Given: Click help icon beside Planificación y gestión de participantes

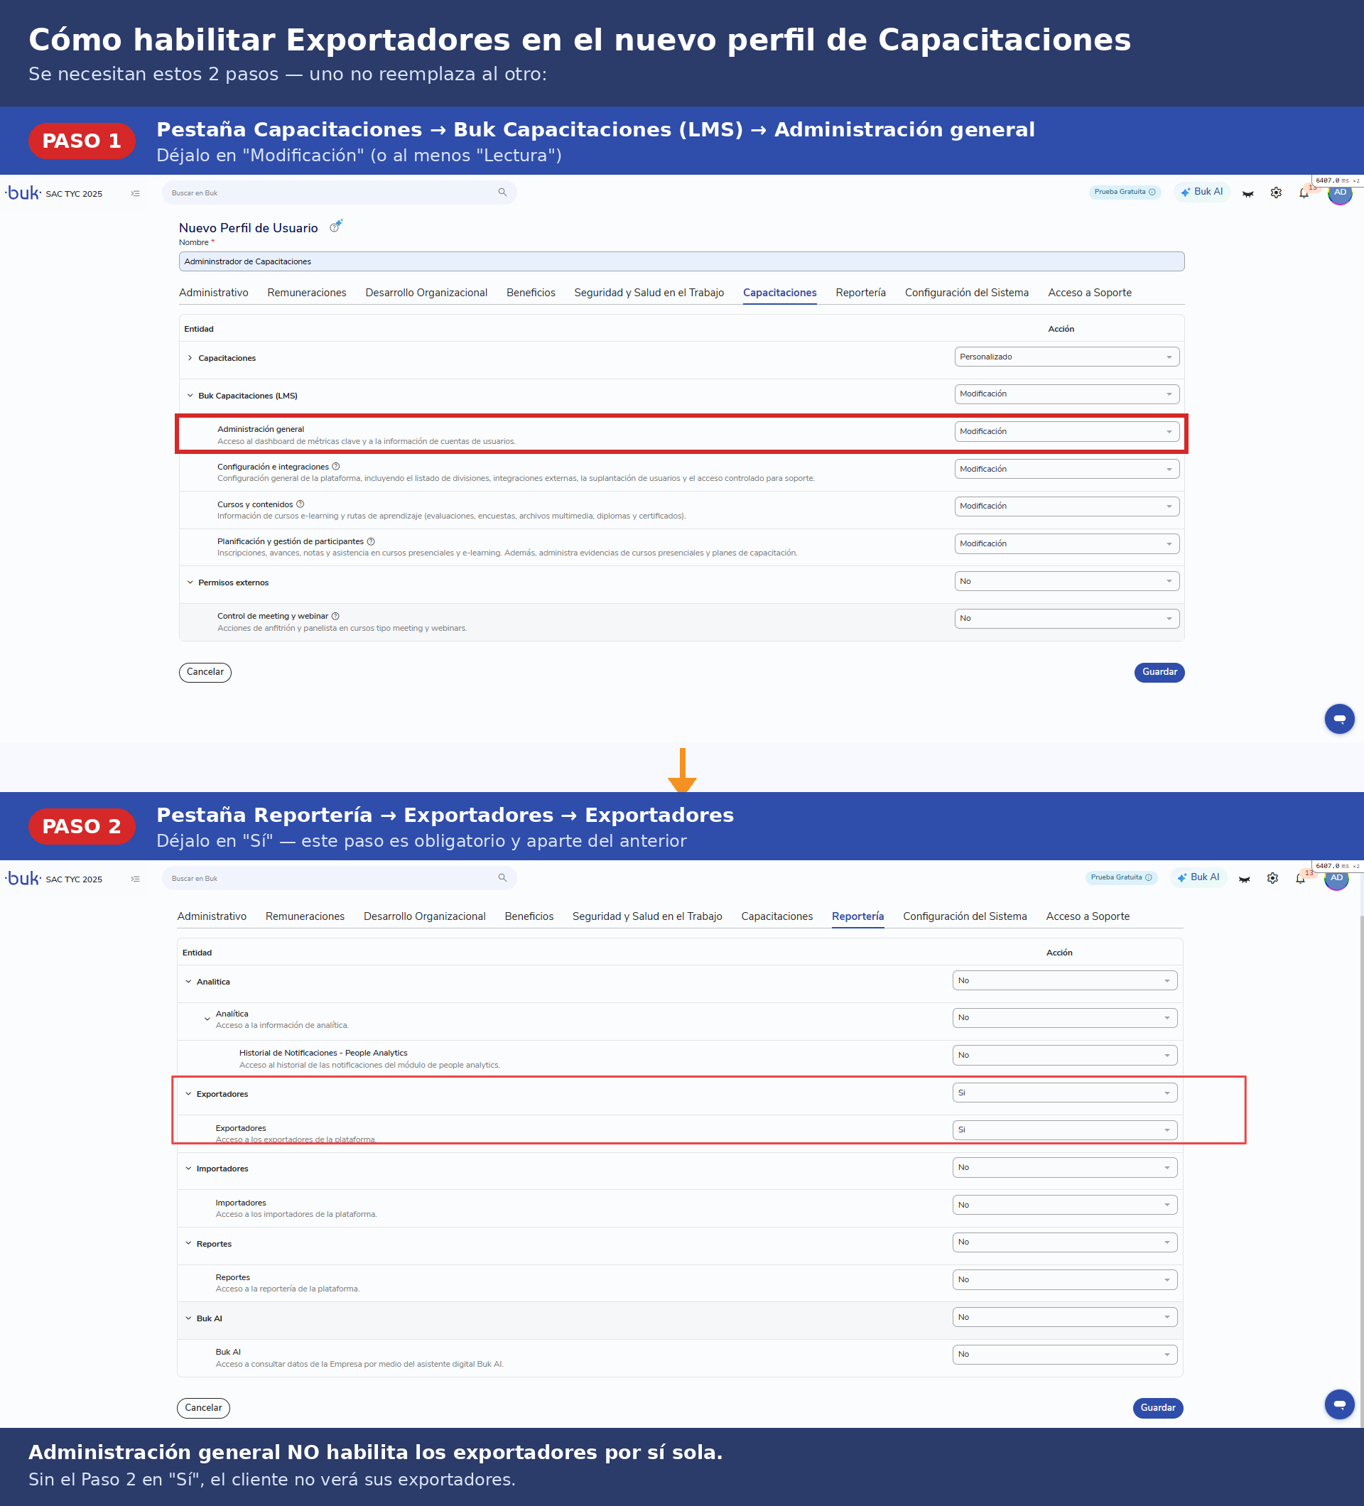Looking at the screenshot, I should pos(371,541).
